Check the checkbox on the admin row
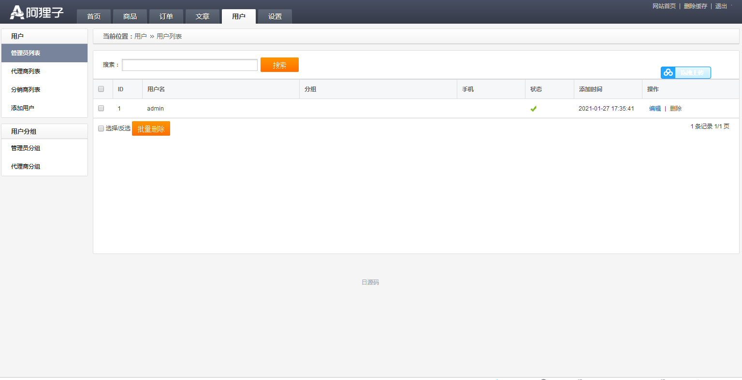Screen dimensions: 742x380 [x=101, y=108]
